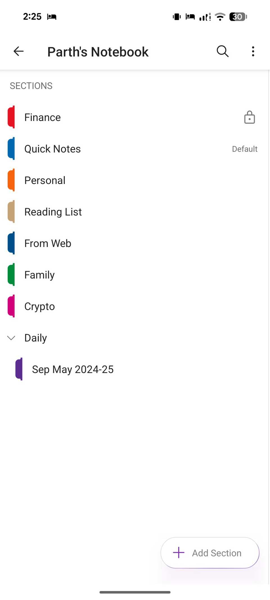Open the From Web section
Viewport: 270px width, 600px height.
point(48,243)
